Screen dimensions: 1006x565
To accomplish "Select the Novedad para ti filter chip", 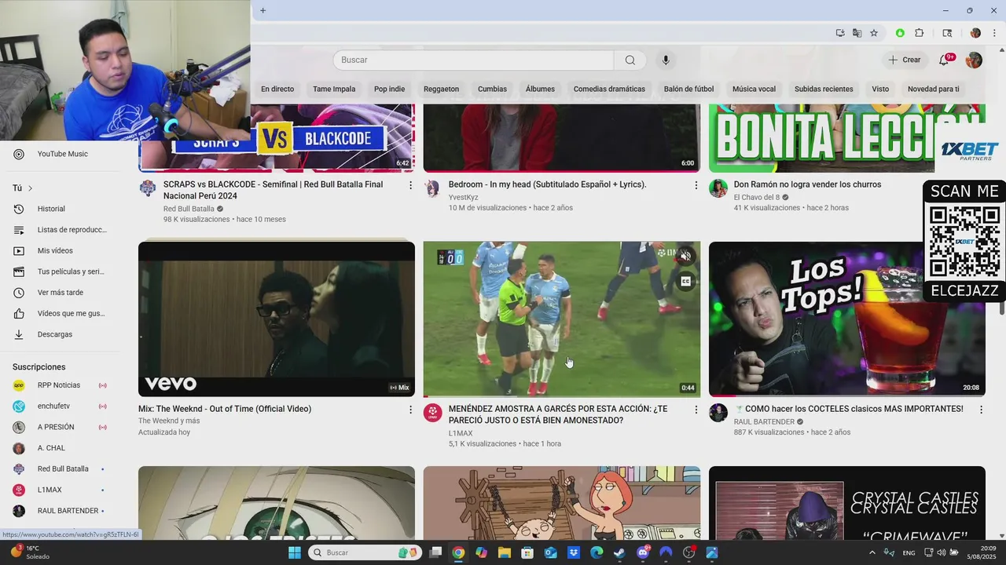I will [934, 89].
